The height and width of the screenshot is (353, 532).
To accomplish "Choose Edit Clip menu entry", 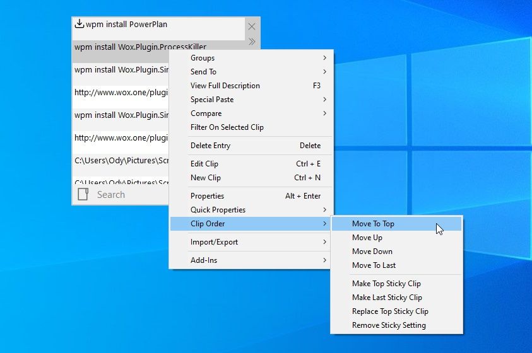I will pyautogui.click(x=251, y=164).
